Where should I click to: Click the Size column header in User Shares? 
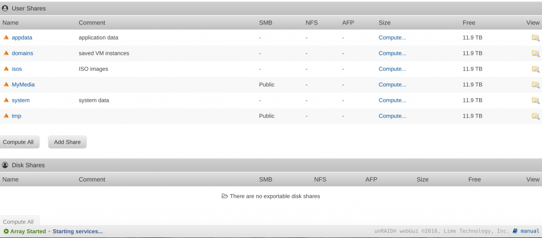(x=384, y=22)
